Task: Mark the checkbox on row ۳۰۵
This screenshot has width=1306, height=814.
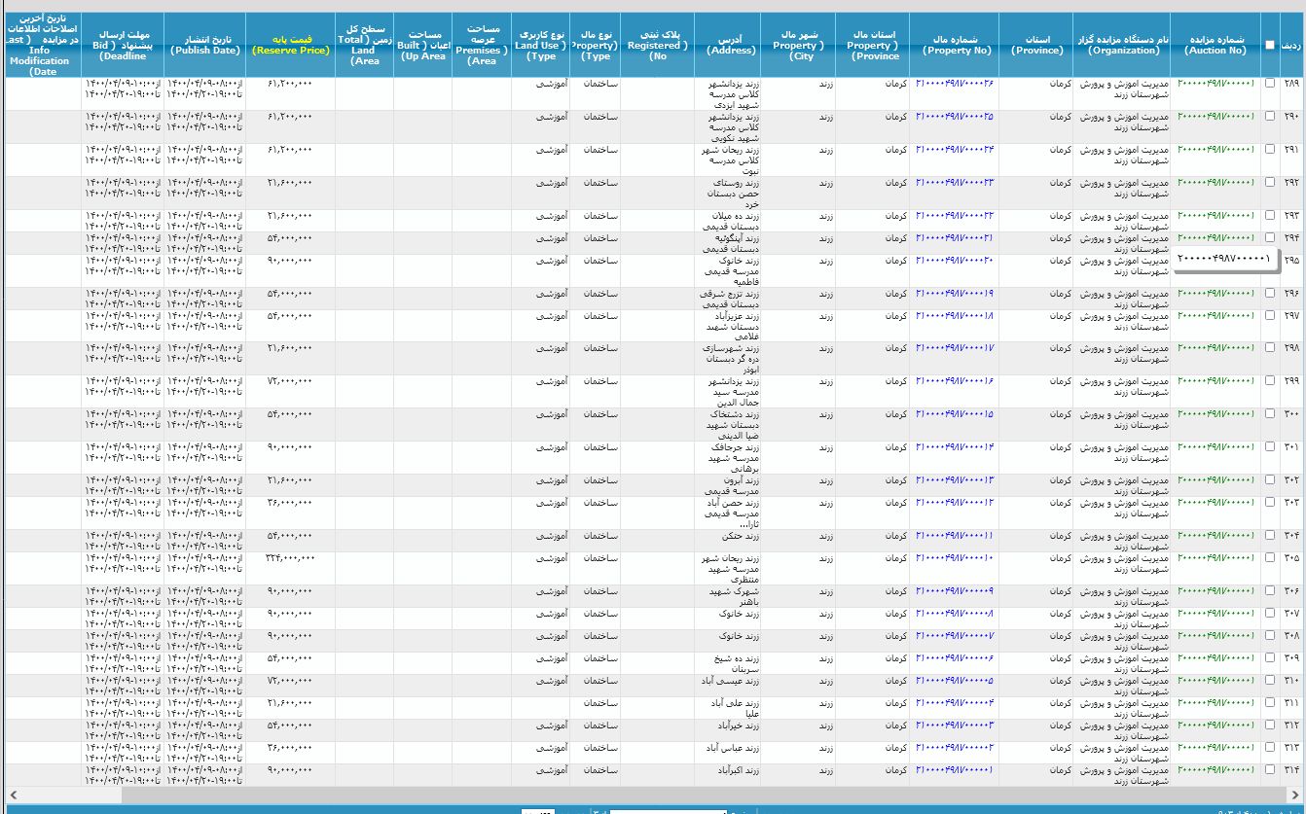Action: [1270, 558]
